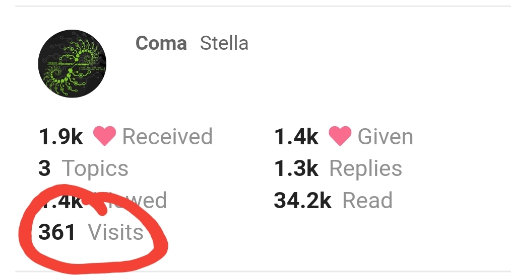The width and height of the screenshot is (511, 275).
Task: Open the Replies stat
Action: [365, 169]
